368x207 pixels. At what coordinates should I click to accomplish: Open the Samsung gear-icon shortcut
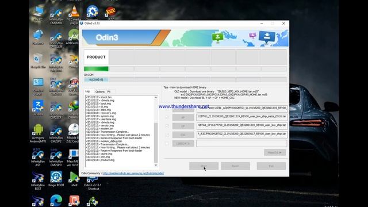coord(92,13)
